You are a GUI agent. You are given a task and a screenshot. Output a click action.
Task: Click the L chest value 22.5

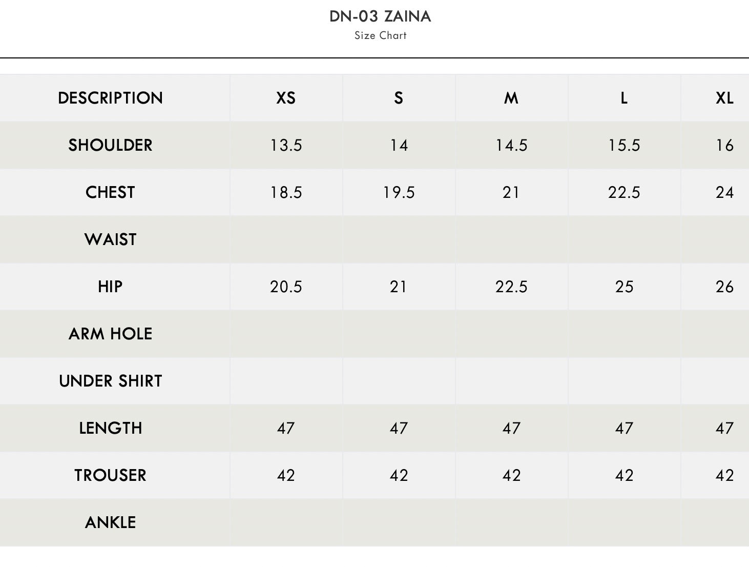coord(624,192)
